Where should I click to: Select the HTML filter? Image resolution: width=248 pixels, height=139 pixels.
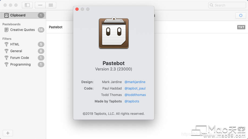tap(23, 44)
